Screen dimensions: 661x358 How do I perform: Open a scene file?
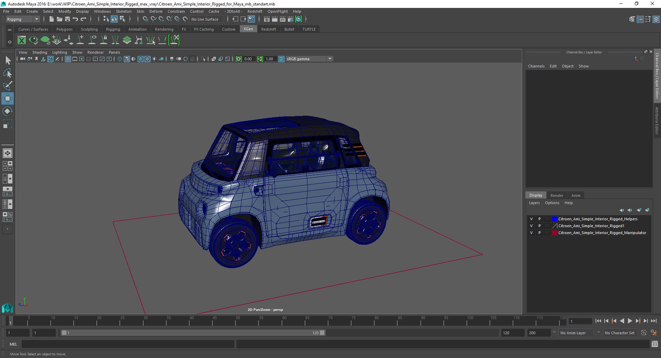coord(59,19)
